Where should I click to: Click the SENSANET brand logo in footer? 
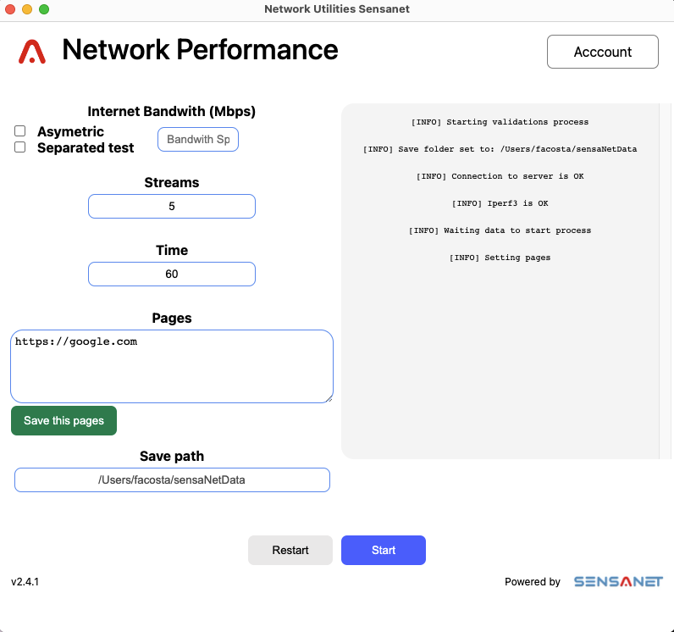coord(618,582)
